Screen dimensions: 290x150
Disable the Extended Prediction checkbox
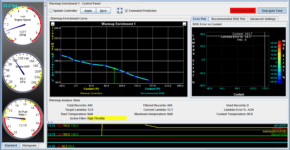click(x=127, y=11)
